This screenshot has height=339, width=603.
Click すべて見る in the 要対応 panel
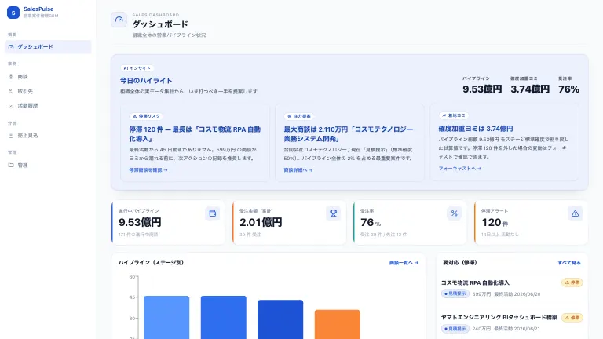569,263
